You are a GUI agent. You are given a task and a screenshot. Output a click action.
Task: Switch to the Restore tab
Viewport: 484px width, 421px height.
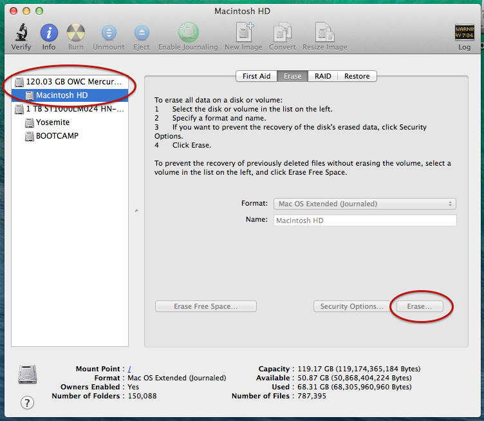tap(357, 76)
